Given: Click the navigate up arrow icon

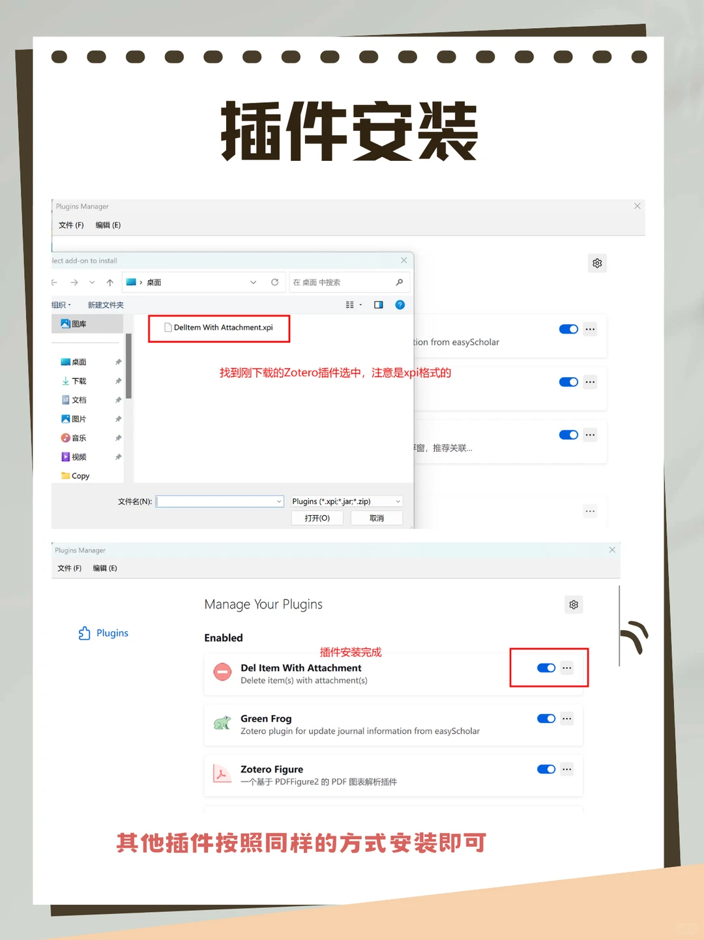Looking at the screenshot, I should coord(110,282).
